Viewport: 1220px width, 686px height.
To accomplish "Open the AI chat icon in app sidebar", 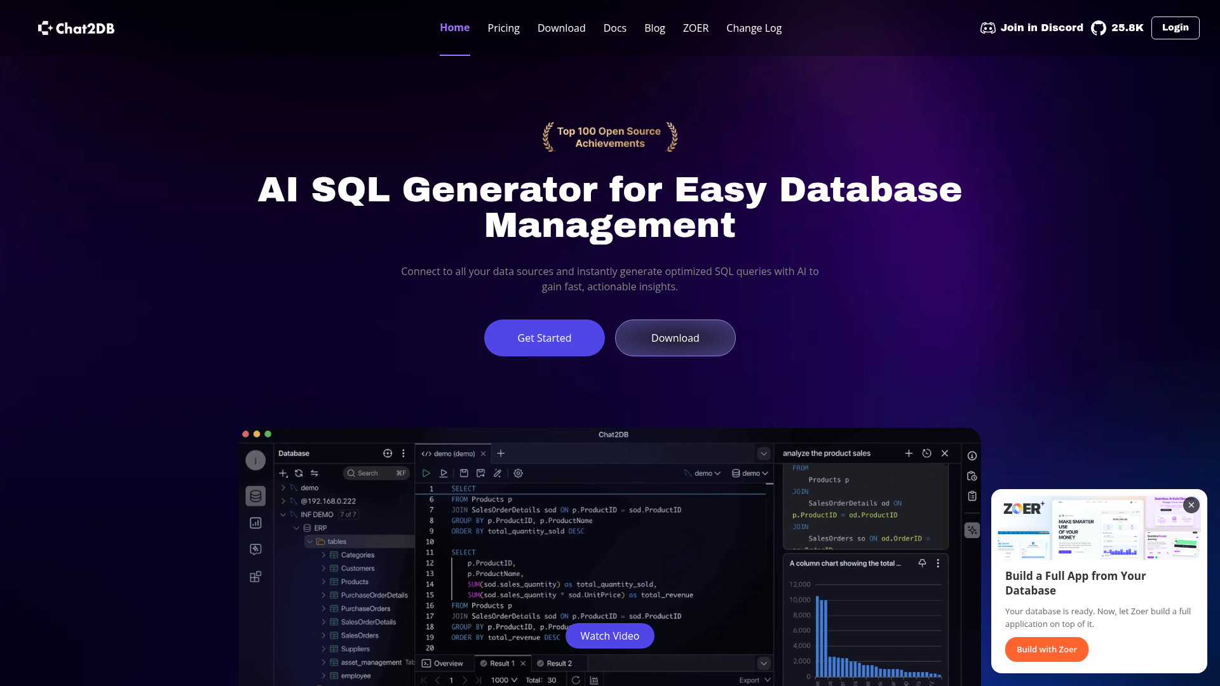I will pos(255,549).
